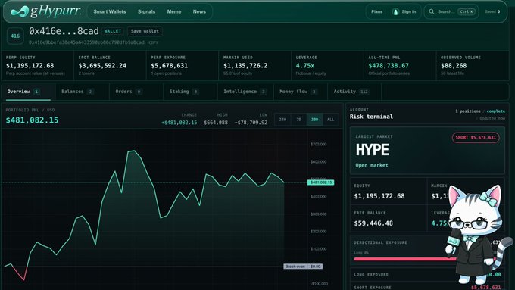Click Sign in
515x290 pixels.
click(x=409, y=11)
